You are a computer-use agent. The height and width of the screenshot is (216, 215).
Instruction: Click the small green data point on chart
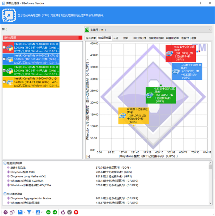tap(161, 85)
